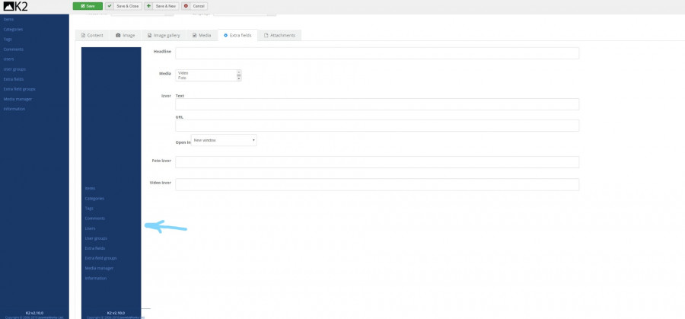Open Users in the outer left sidebar
Screen dimensions: 685x319
tap(8, 59)
